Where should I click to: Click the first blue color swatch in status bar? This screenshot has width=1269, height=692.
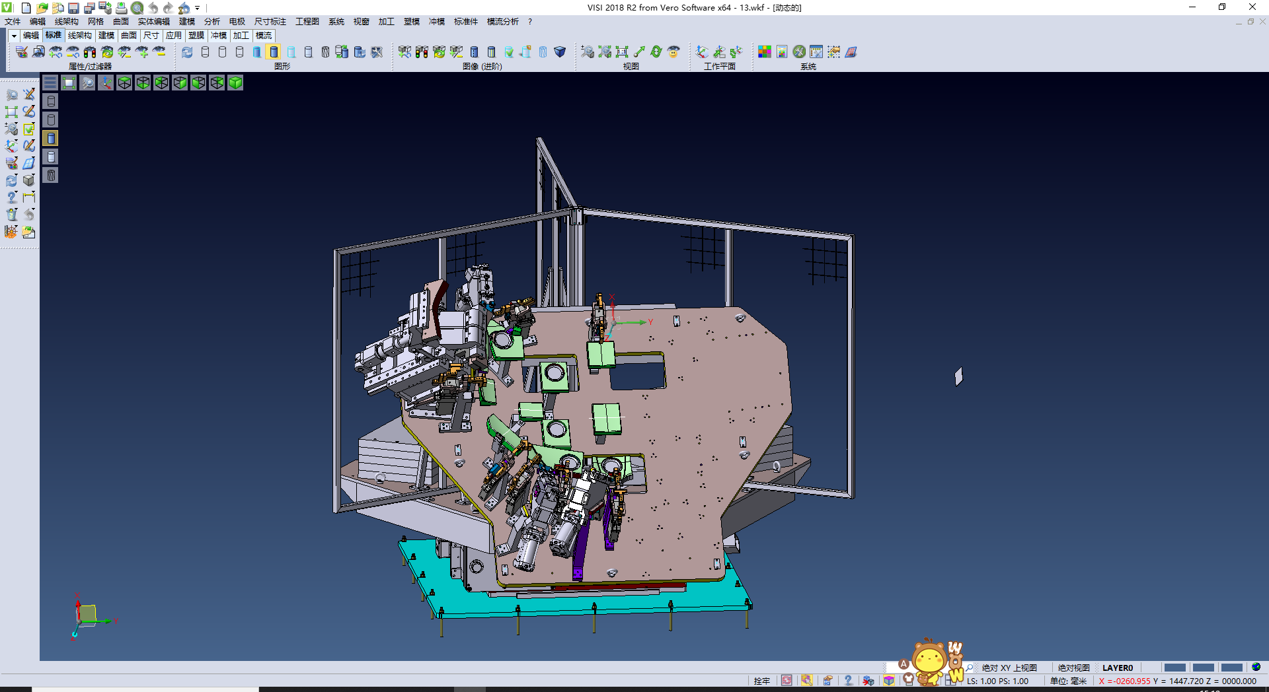coord(1174,668)
